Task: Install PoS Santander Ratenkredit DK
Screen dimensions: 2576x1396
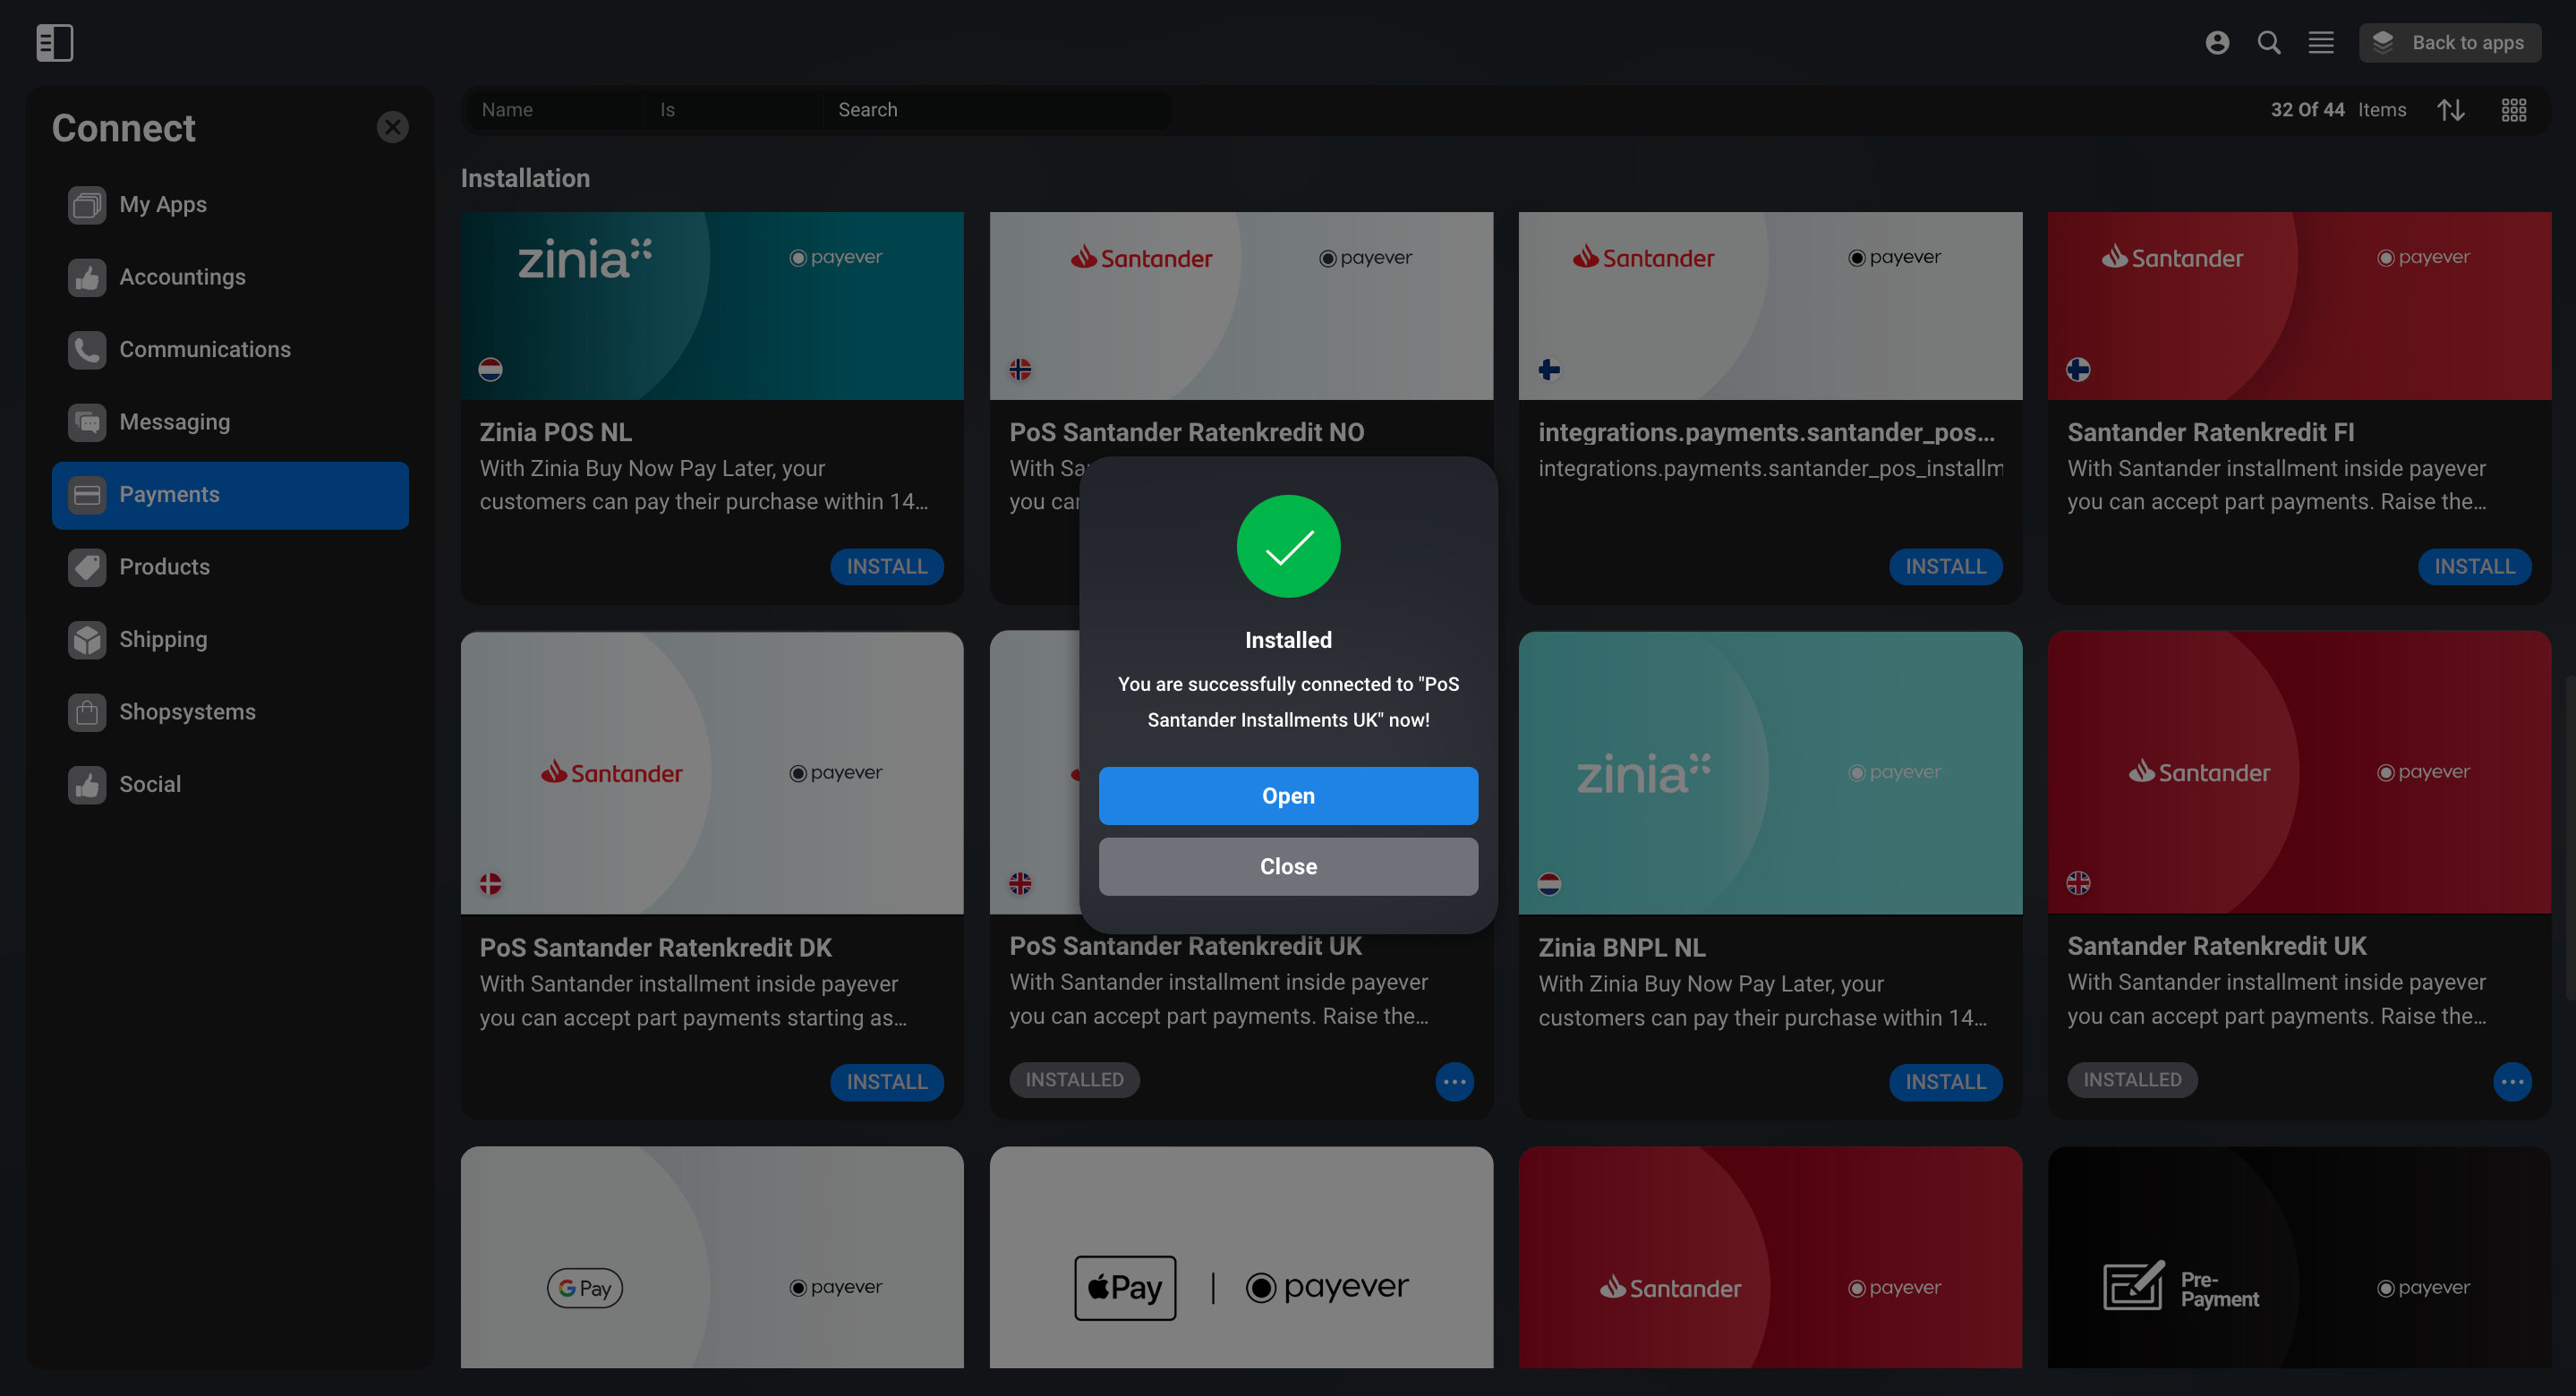Action: coord(887,1082)
